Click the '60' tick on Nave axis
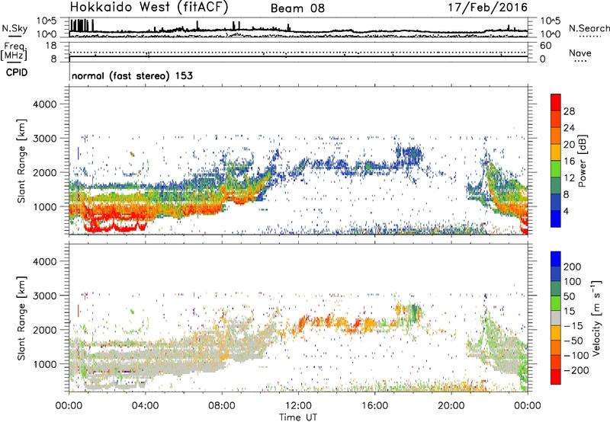610x422 pixels. 545,46
